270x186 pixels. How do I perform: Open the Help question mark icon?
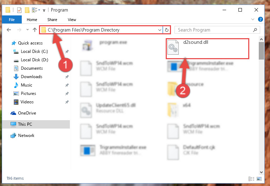pos(261,19)
